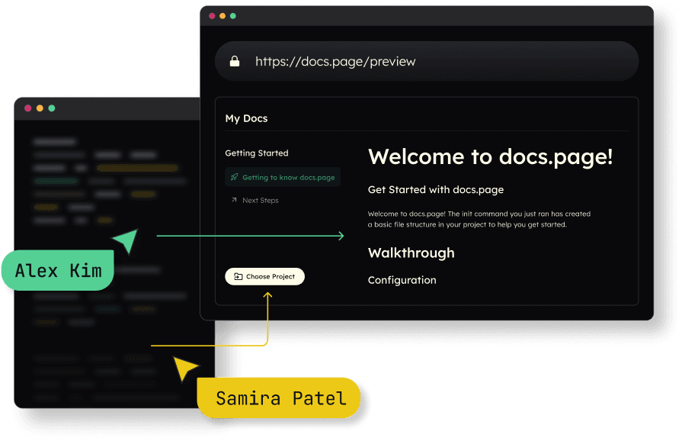Click the folder icon inside the Choose Project button
This screenshot has height=441, width=682.
tap(239, 277)
